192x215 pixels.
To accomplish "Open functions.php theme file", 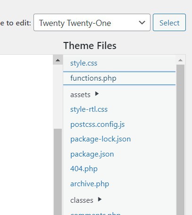I will pos(119,78).
